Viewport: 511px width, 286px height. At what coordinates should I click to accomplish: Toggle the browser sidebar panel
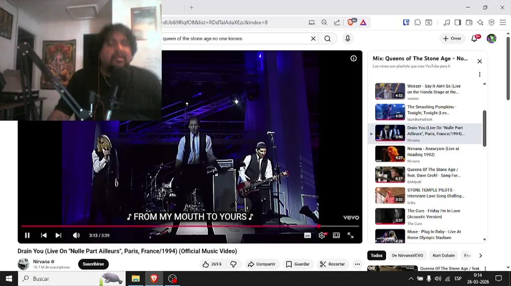pos(458,23)
